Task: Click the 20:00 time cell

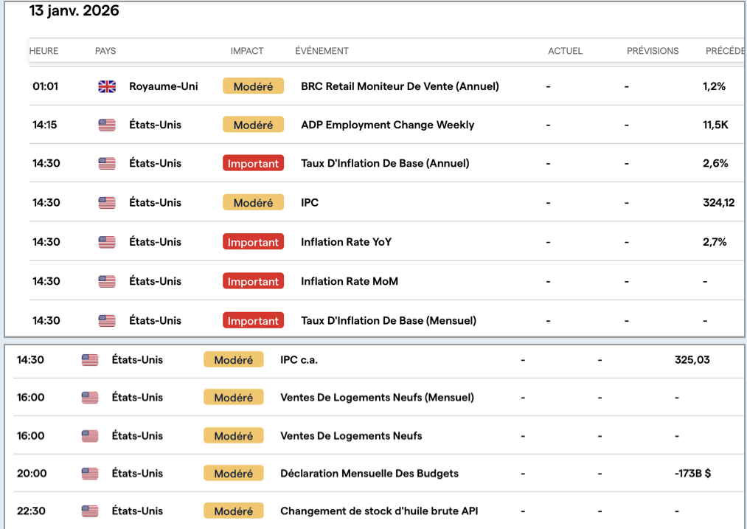Action: click(x=32, y=473)
